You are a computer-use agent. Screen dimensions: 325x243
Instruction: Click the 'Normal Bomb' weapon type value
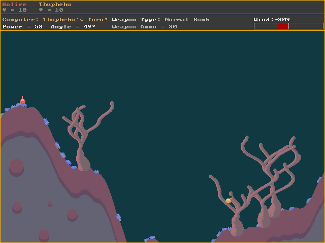point(187,20)
